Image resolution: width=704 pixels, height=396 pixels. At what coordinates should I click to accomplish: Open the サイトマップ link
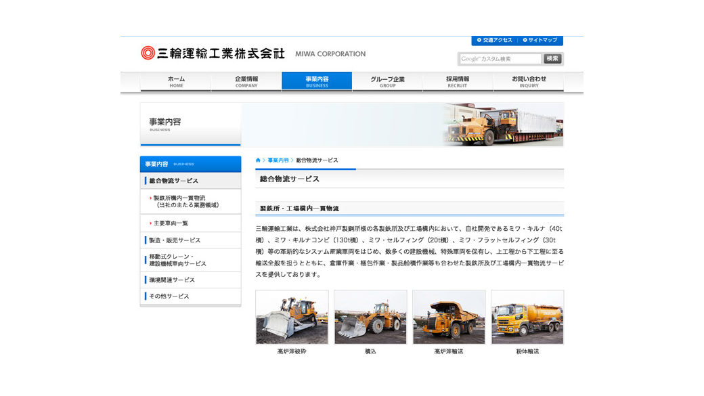540,40
